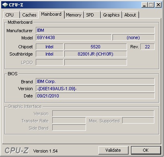Click the Graphic Interface group heading

point(25,106)
